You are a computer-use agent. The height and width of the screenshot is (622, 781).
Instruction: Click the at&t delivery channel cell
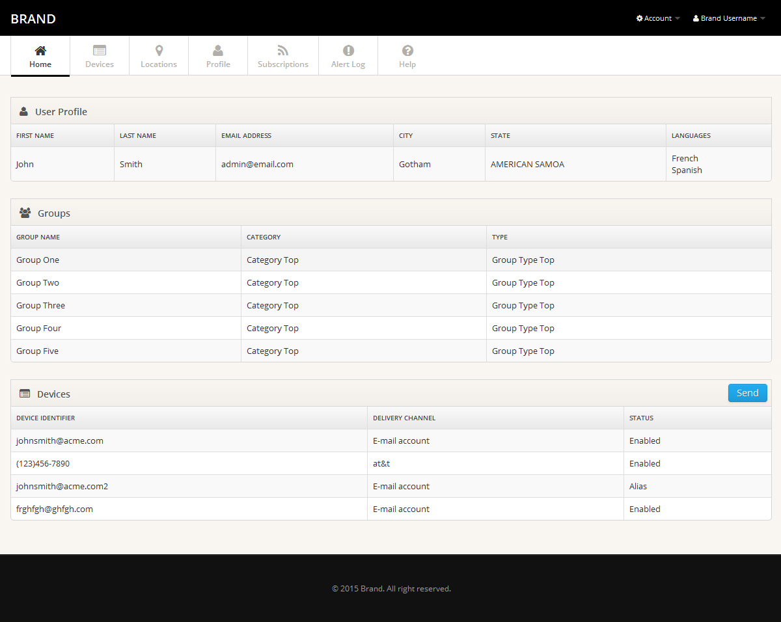point(381,463)
